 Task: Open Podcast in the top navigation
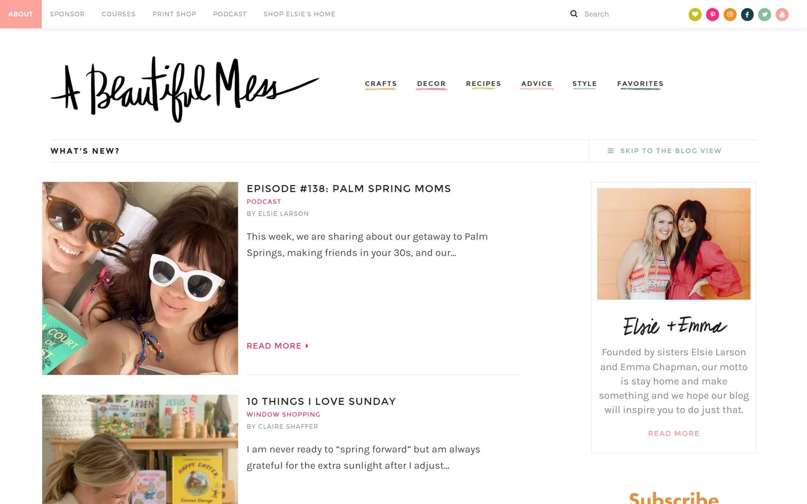pos(230,14)
